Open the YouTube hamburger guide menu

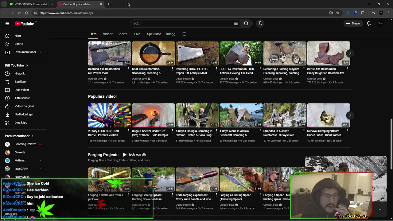(x=7, y=24)
